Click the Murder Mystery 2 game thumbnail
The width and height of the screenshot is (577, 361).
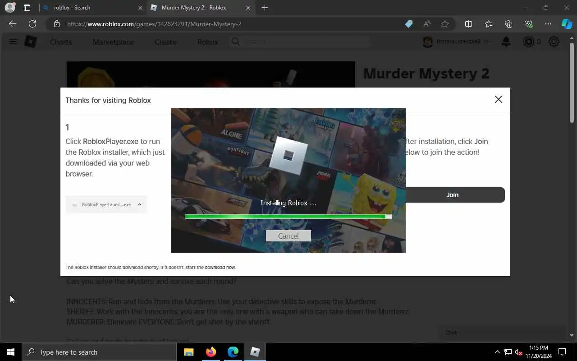tap(211, 74)
